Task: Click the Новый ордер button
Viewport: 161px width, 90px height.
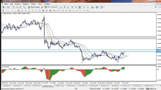Action: click(x=34, y=7)
